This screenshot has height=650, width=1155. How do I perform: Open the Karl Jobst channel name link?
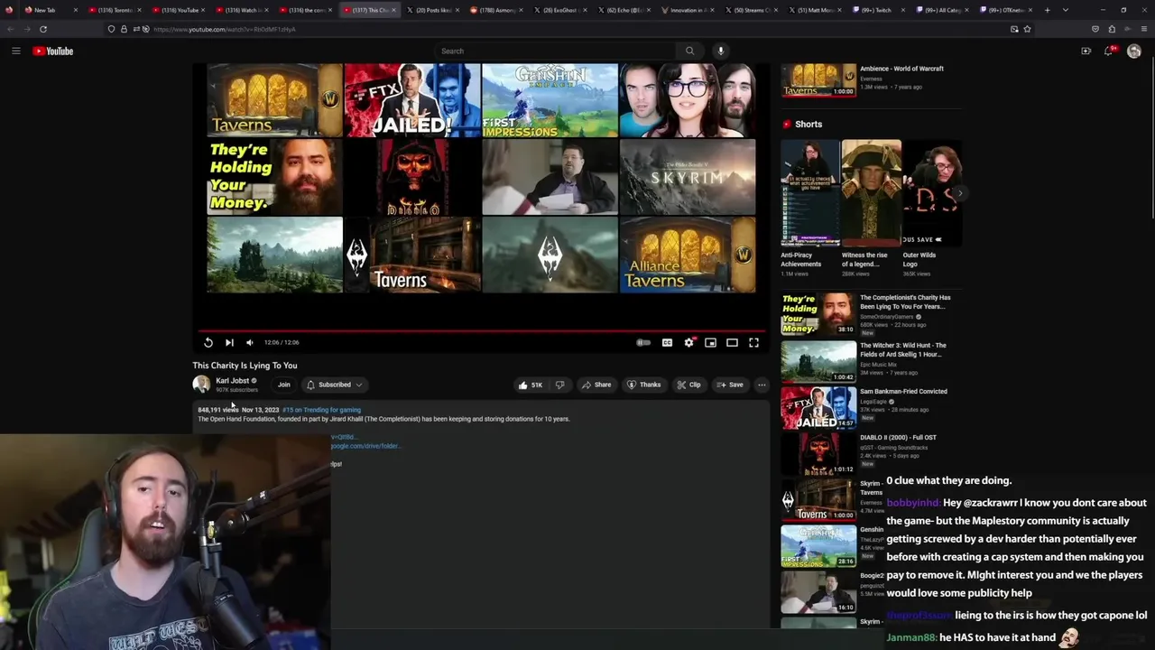pos(232,381)
